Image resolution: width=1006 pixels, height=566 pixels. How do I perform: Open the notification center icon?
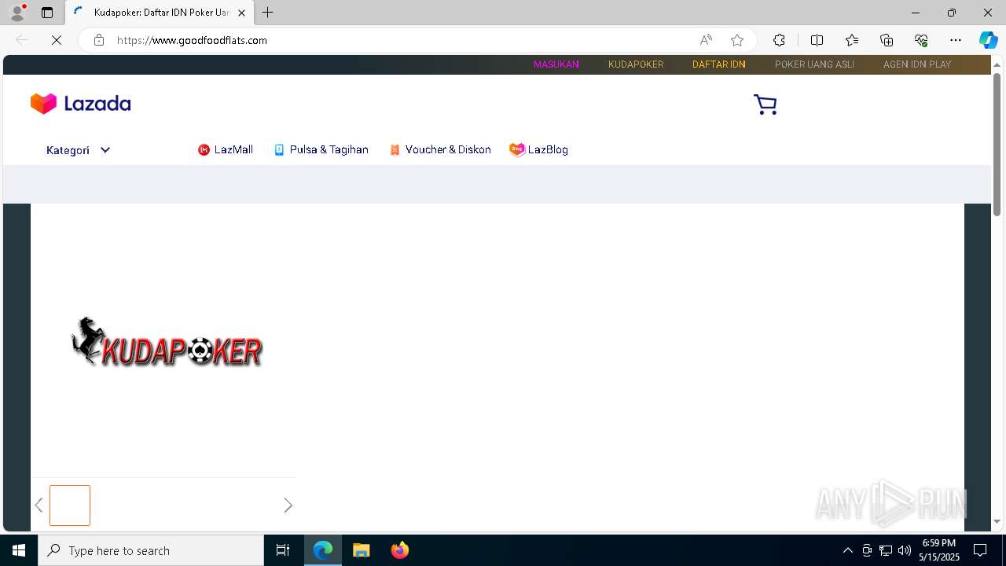click(x=980, y=550)
